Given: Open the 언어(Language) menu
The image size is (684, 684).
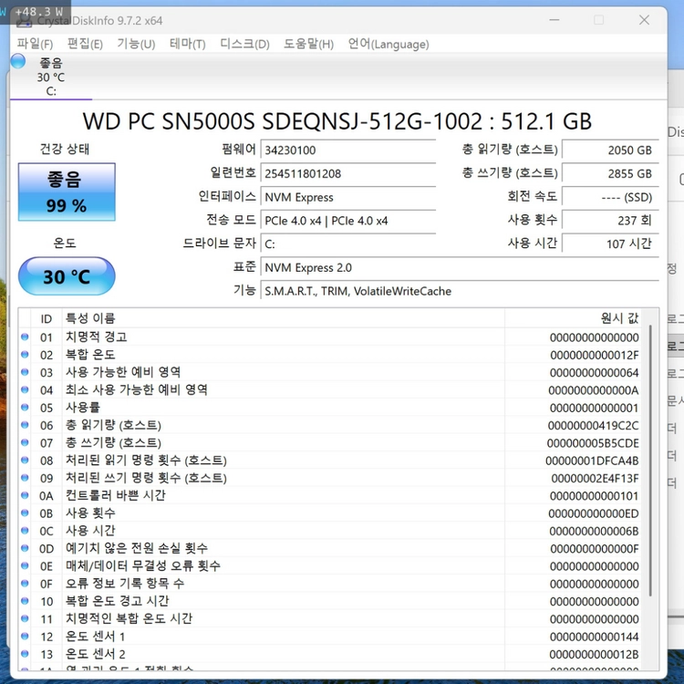Looking at the screenshot, I should 389,44.
